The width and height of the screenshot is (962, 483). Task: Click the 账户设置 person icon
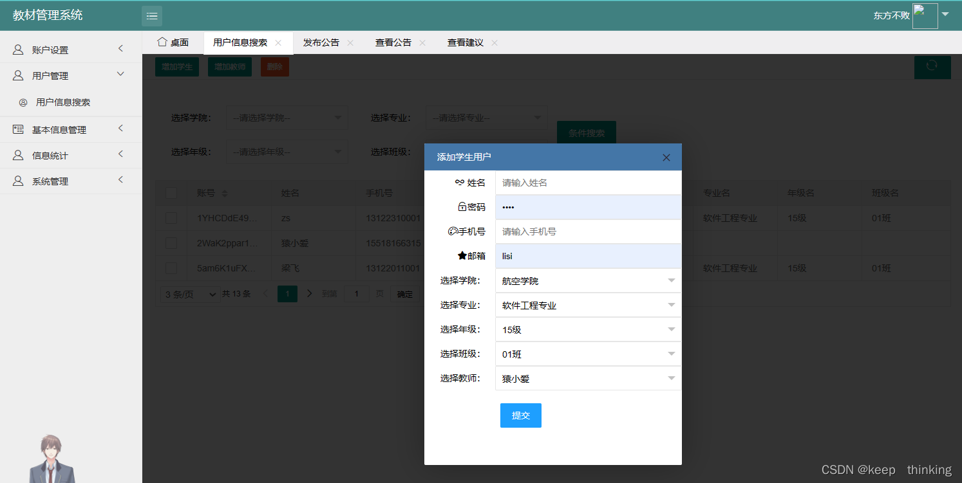[x=19, y=50]
